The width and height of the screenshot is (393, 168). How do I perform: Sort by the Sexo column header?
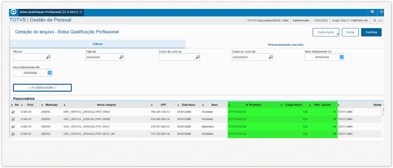(x=215, y=105)
